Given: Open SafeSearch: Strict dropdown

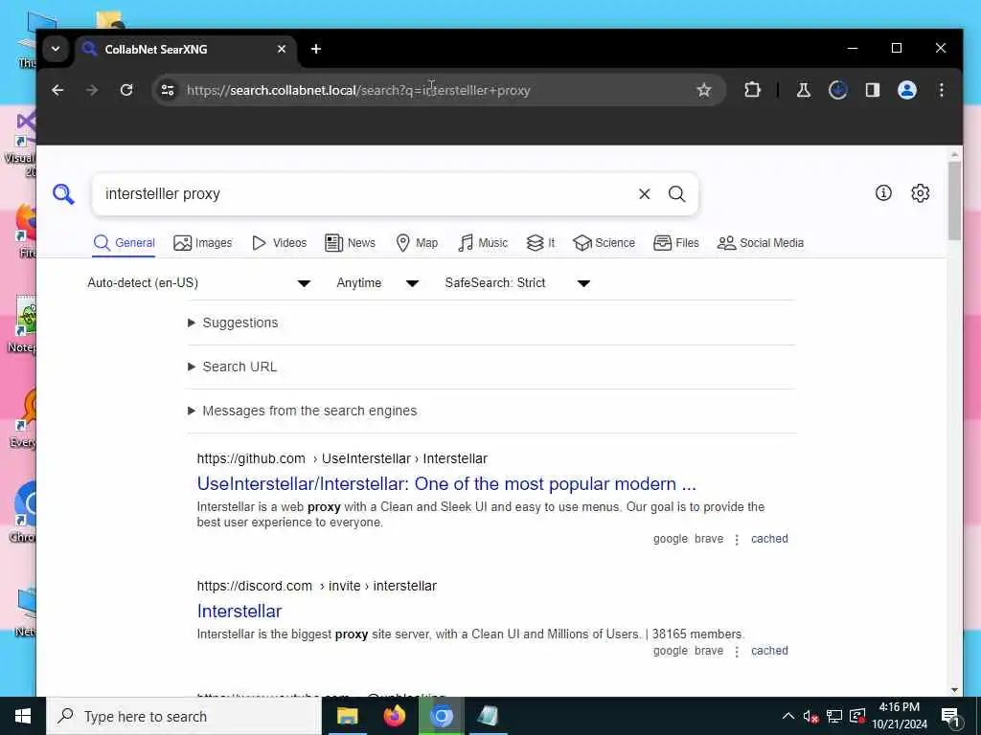Looking at the screenshot, I should pos(517,283).
